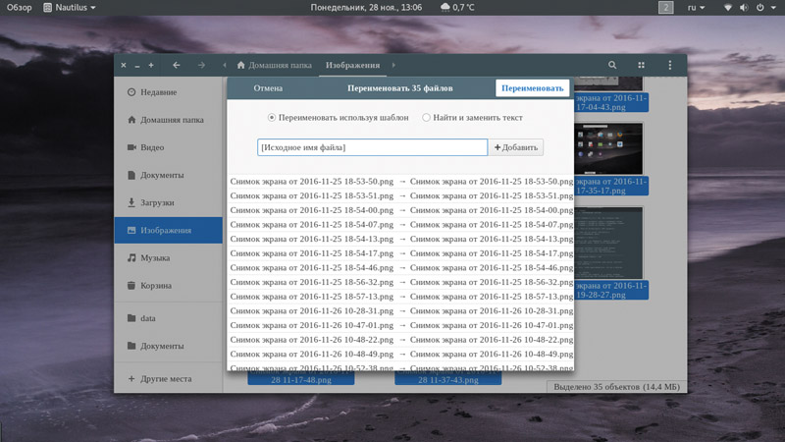The width and height of the screenshot is (785, 442).
Task: Open Музыка in sidebar
Action: (168, 257)
